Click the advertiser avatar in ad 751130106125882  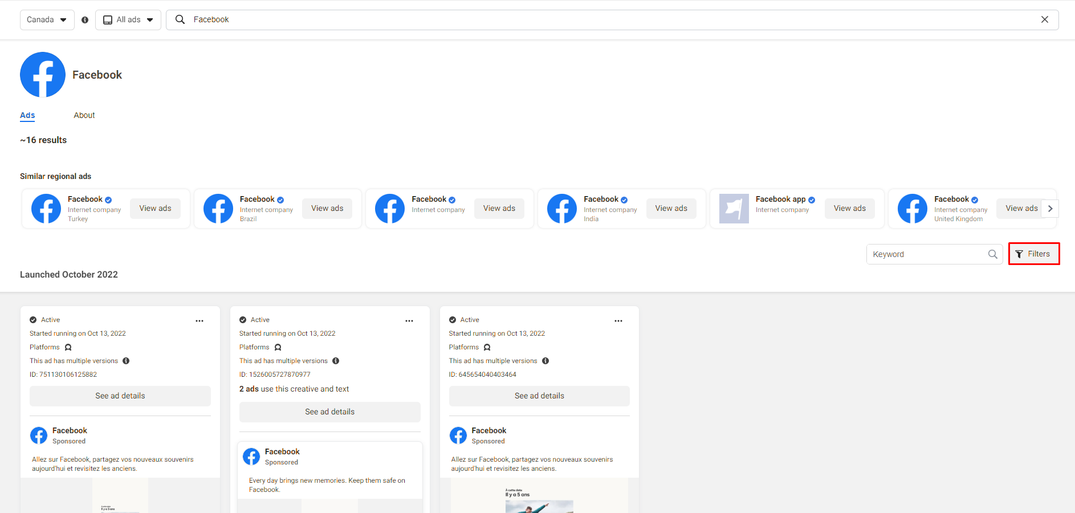tap(39, 435)
